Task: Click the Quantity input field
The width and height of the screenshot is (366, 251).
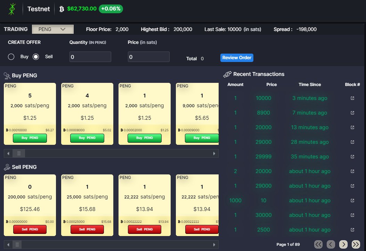Action: [90, 57]
